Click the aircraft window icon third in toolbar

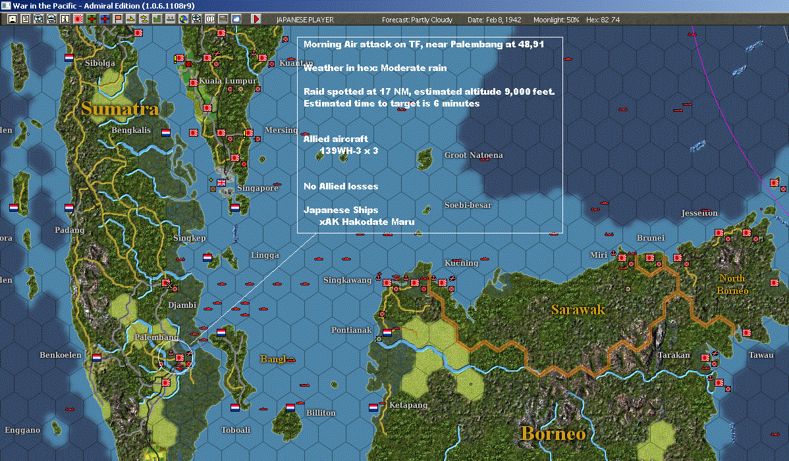(x=39, y=19)
